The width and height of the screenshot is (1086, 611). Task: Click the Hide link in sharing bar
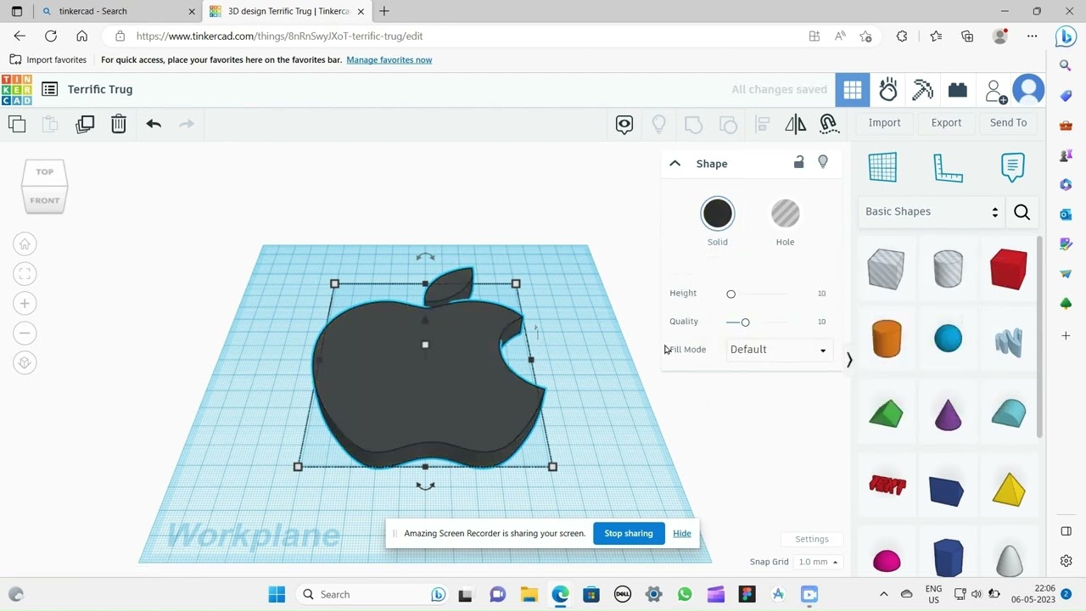(x=682, y=534)
